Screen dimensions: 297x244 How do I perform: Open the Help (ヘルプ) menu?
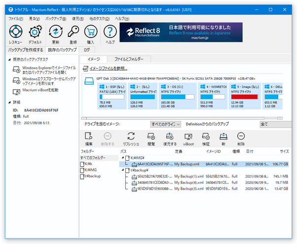coord(122,19)
